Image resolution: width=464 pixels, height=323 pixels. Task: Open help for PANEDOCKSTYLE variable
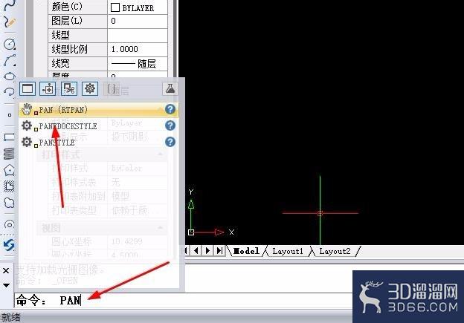pos(170,125)
